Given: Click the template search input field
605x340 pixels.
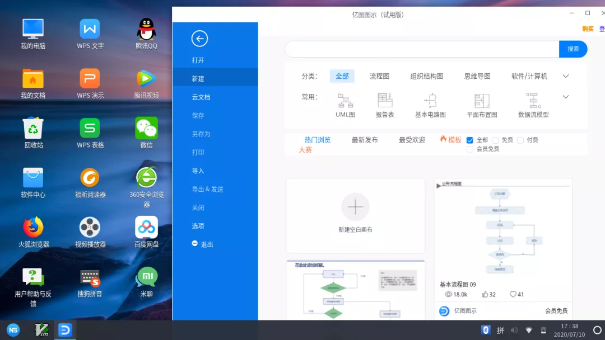Looking at the screenshot, I should point(422,49).
